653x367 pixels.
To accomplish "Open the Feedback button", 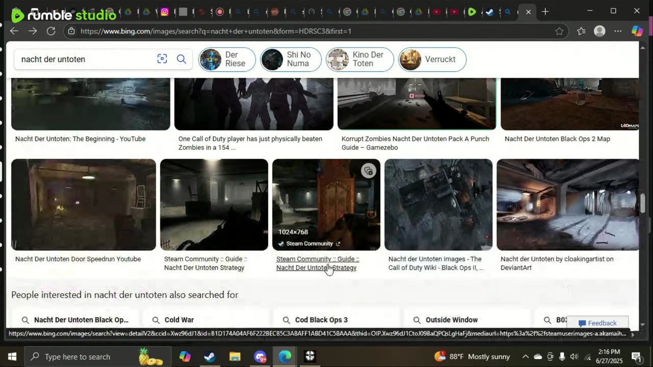I will (x=597, y=323).
